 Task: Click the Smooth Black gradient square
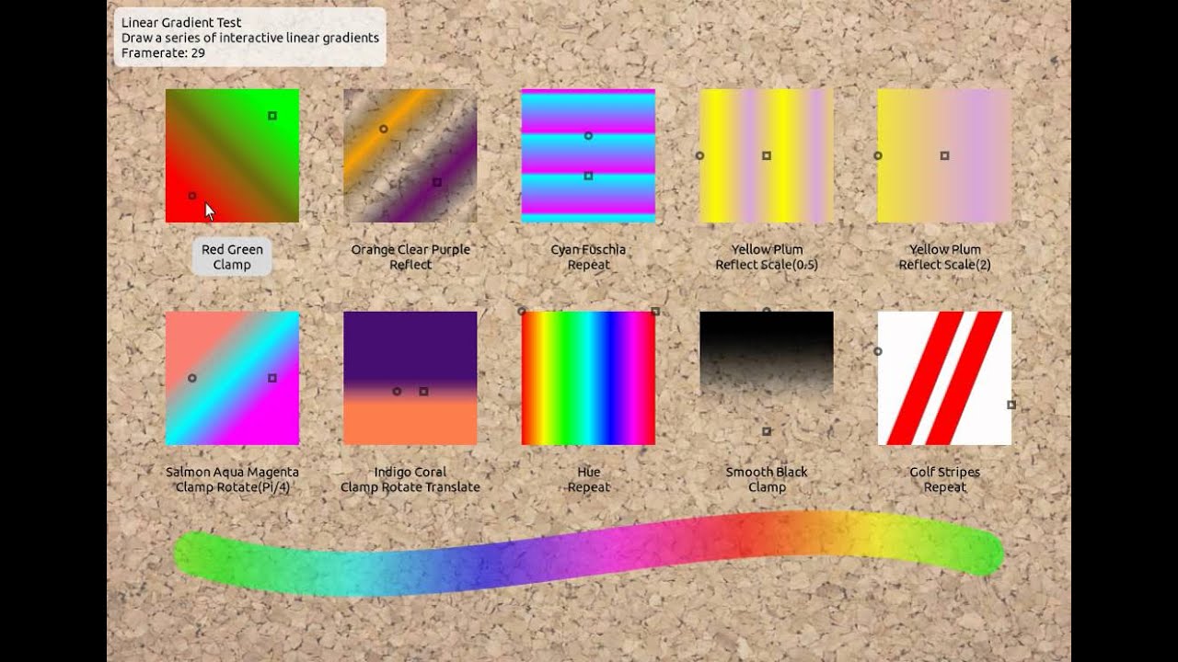[767, 378]
